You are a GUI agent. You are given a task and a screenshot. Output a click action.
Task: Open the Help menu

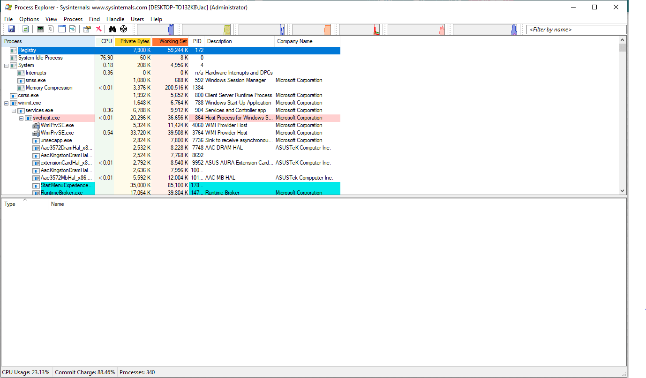coord(156,19)
